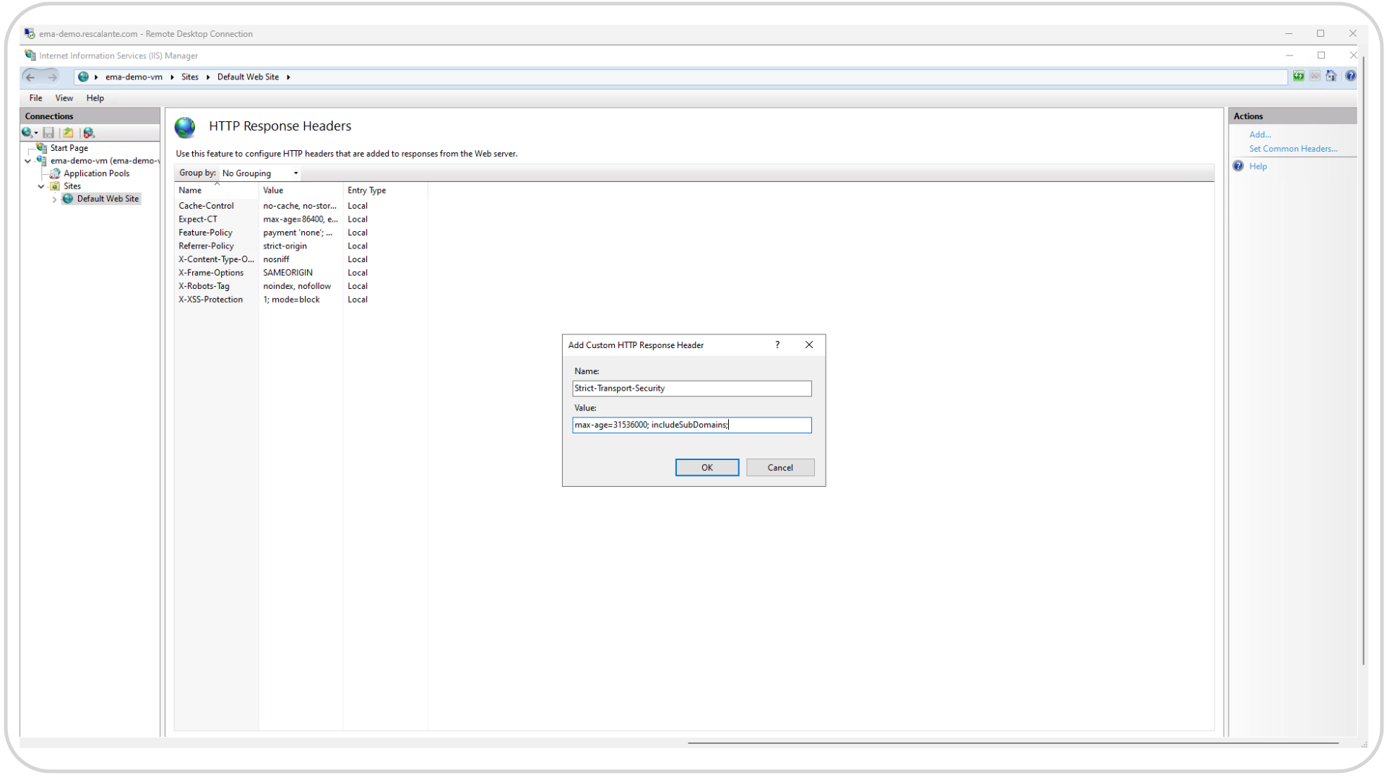Select the Referrer-Policy header row
1387x780 pixels.
click(301, 246)
